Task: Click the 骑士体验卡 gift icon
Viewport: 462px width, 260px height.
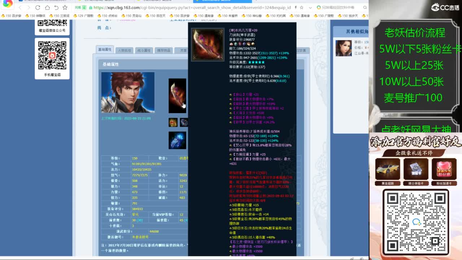Action: (x=416, y=169)
